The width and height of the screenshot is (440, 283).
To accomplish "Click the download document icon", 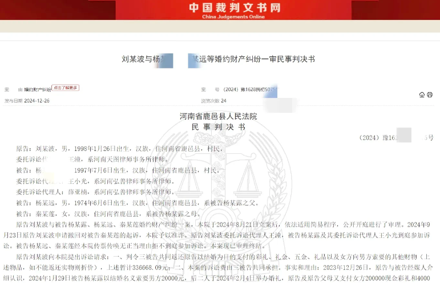I will tap(422, 95).
